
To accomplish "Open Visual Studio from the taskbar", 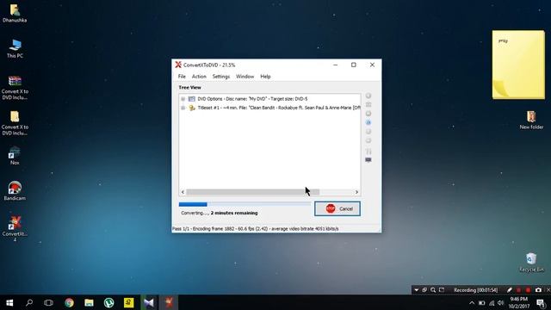I will [149, 302].
